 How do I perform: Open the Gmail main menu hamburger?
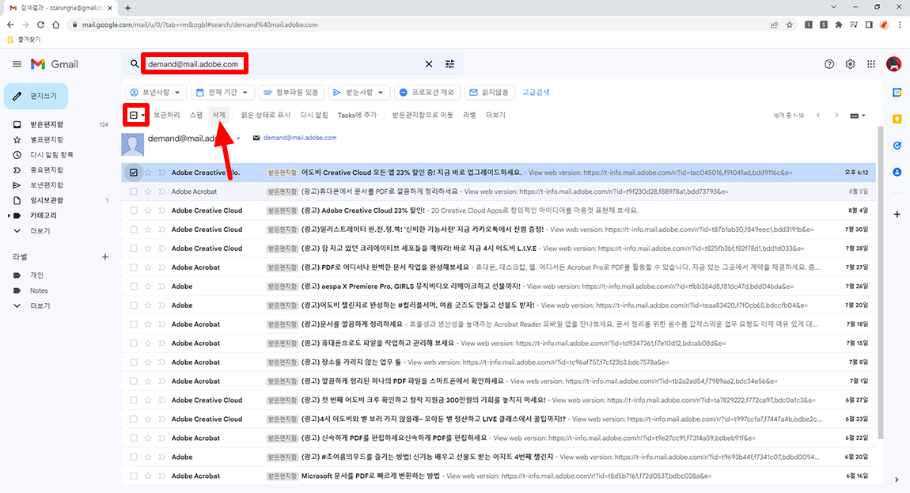[17, 64]
